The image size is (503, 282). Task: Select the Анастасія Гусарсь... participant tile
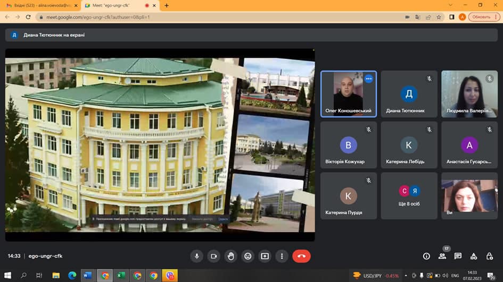click(469, 144)
